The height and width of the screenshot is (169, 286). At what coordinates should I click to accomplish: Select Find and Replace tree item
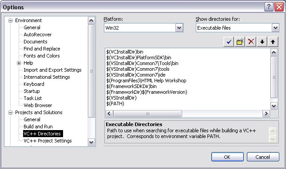(x=42, y=49)
